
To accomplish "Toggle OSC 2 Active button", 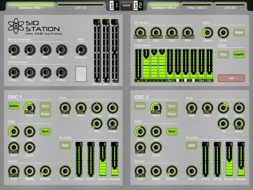I will click(140, 106).
